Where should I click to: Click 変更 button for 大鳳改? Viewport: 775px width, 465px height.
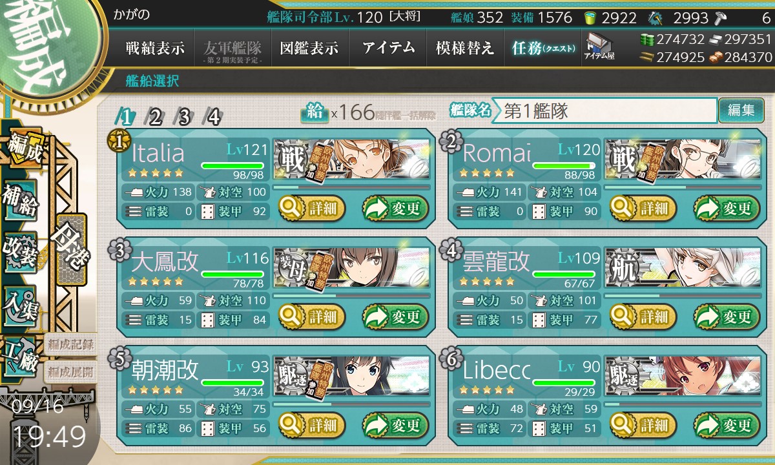tap(396, 316)
